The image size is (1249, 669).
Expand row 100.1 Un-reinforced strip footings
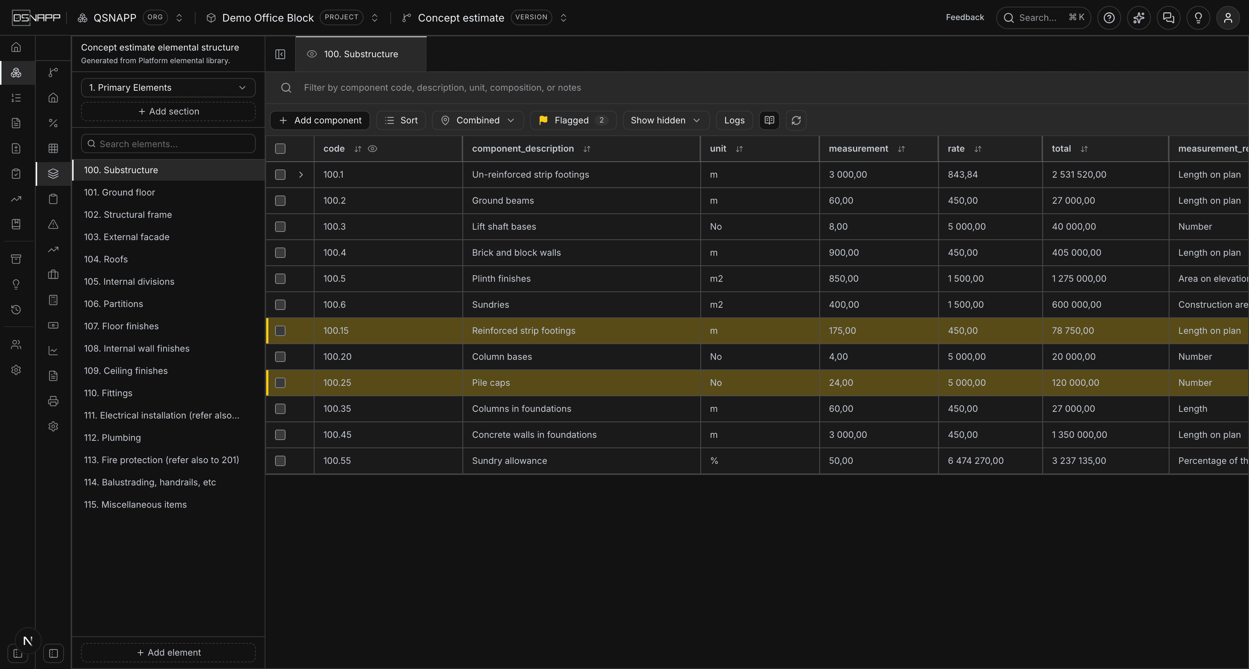(301, 175)
